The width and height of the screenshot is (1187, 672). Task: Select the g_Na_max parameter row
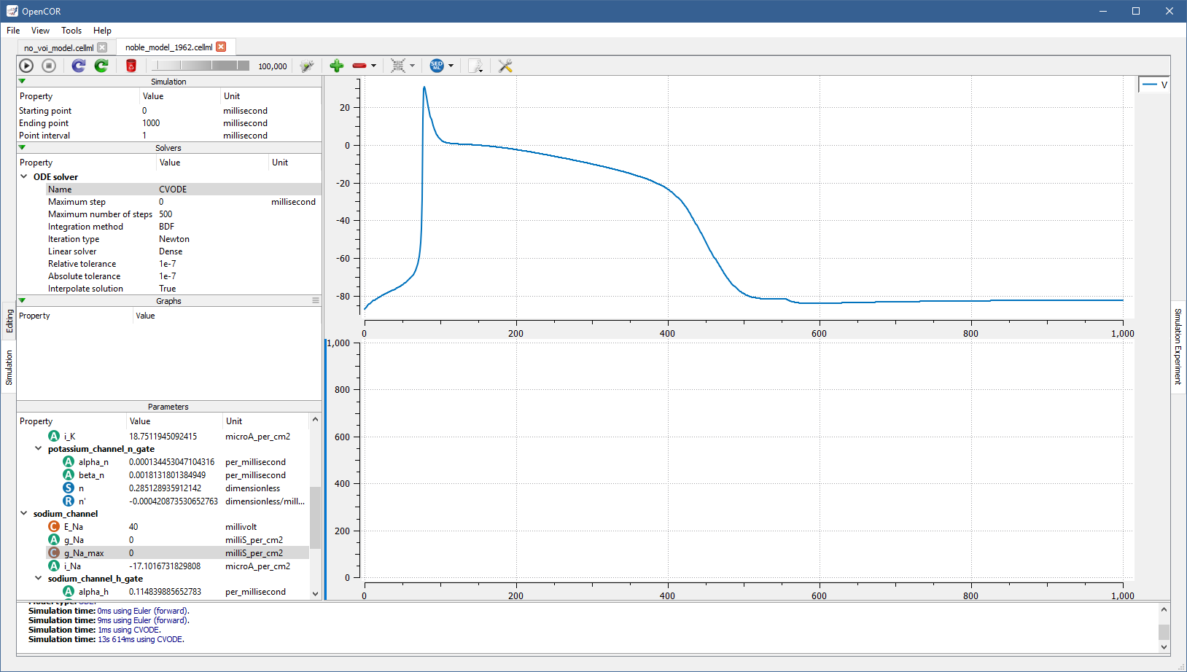point(84,553)
